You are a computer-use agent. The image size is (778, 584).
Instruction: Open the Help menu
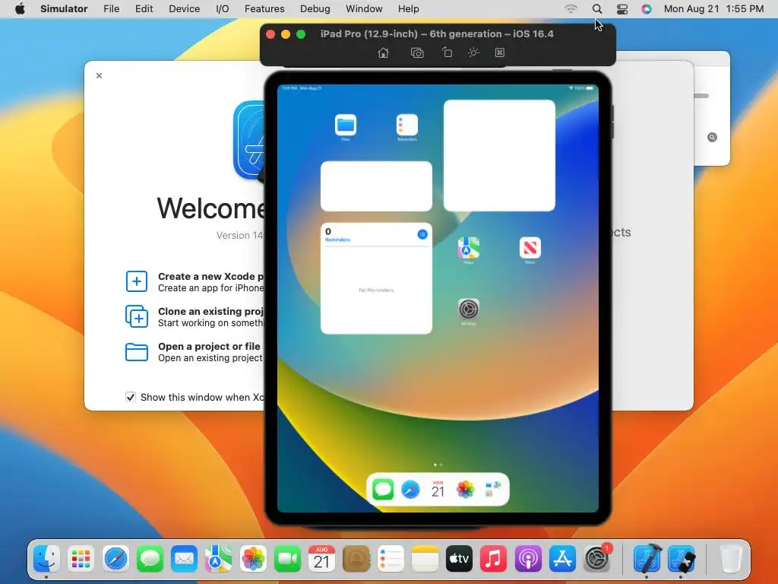[408, 8]
